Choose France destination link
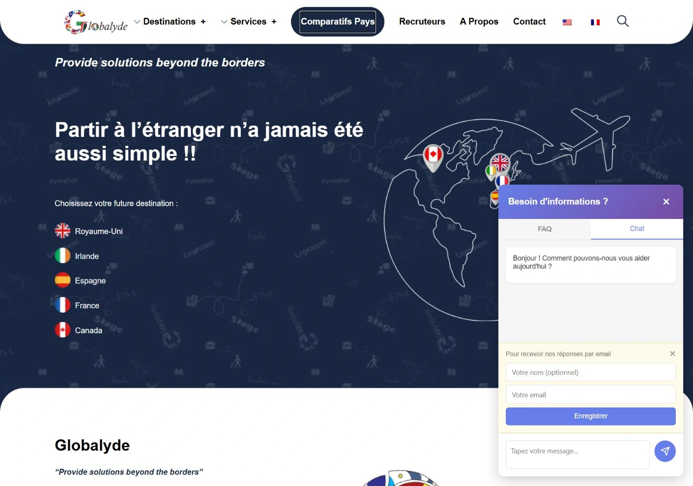Viewport: 693px width, 486px height. (87, 305)
